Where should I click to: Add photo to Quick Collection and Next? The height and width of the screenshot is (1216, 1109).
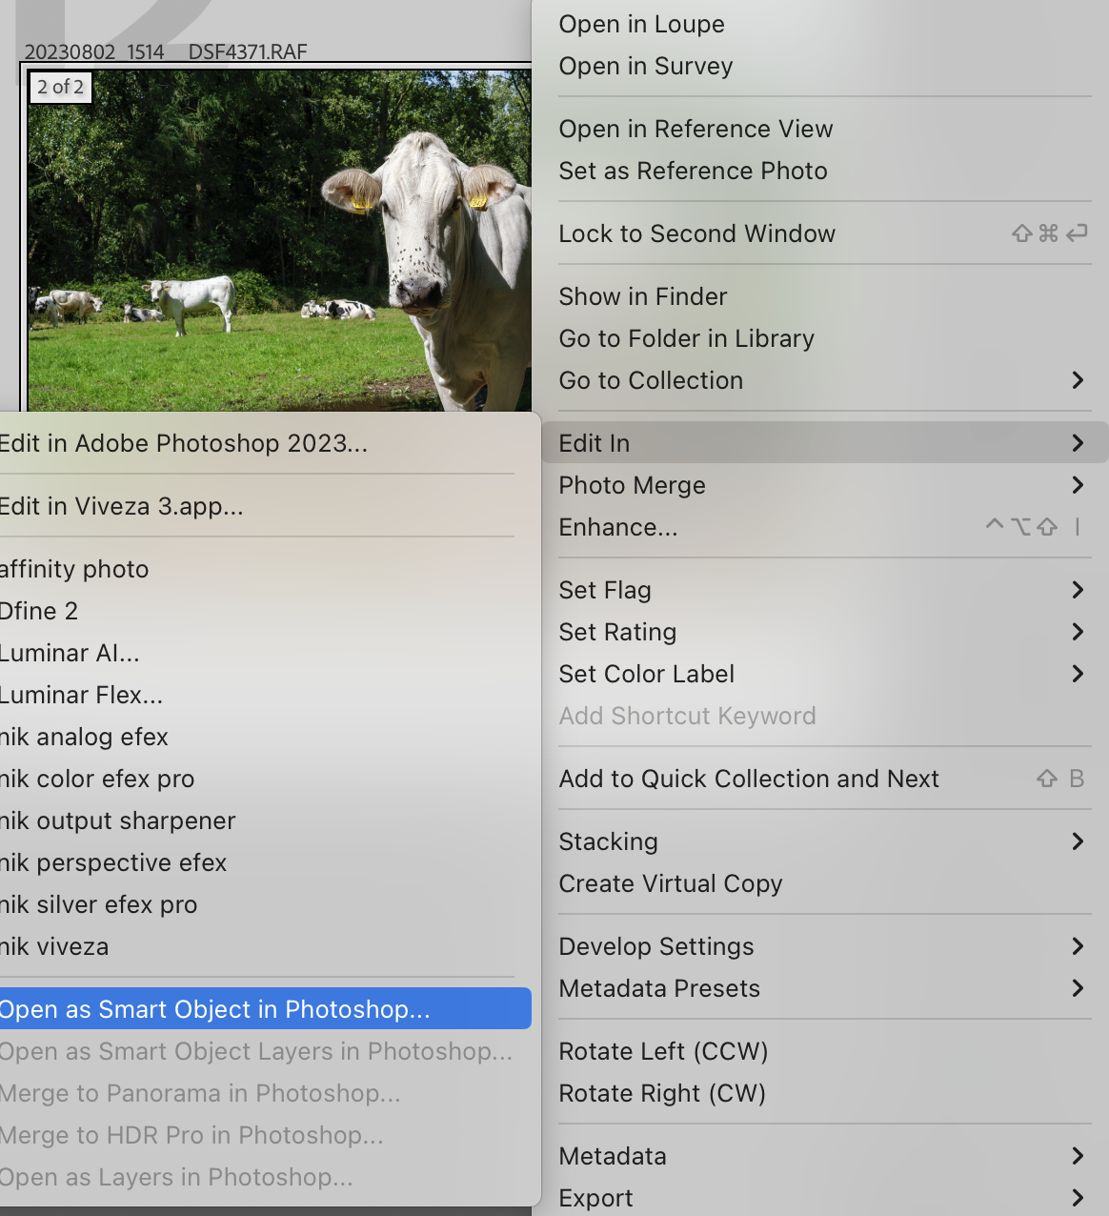click(x=749, y=779)
